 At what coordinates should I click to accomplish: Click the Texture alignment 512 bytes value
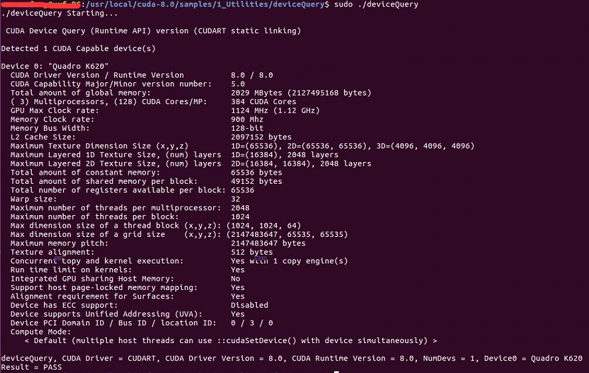[252, 252]
